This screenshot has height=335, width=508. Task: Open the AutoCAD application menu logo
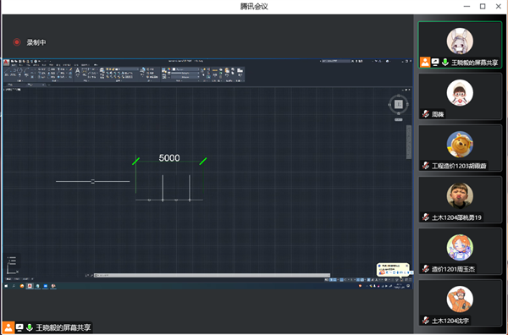[6, 63]
